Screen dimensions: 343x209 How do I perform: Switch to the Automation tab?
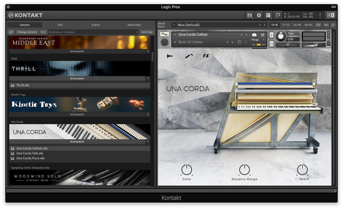pos(134,25)
